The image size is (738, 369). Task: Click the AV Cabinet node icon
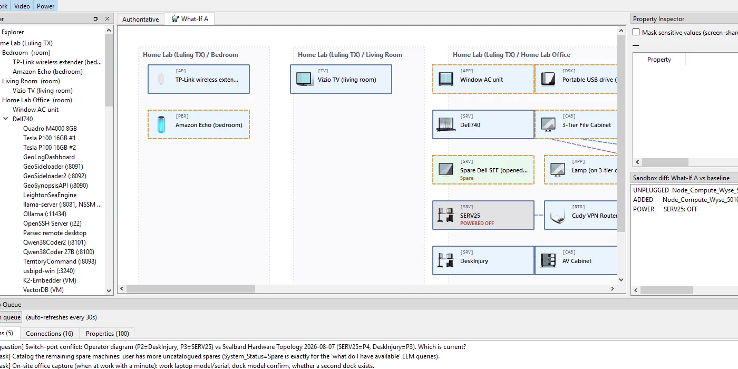(x=548, y=260)
